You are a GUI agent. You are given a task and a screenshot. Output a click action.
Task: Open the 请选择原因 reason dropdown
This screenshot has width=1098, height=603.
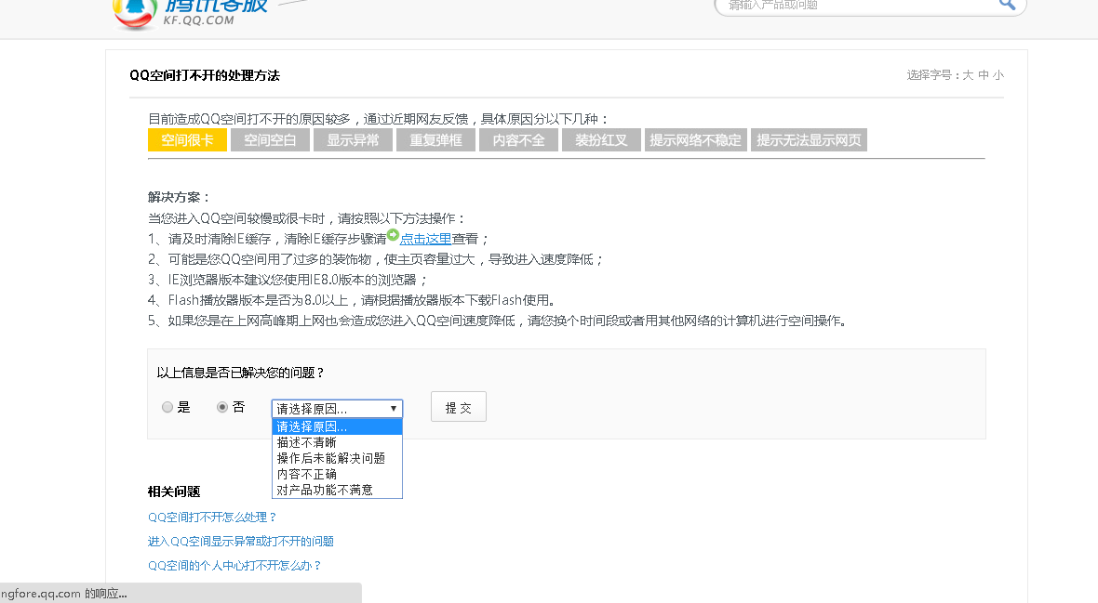pyautogui.click(x=337, y=409)
